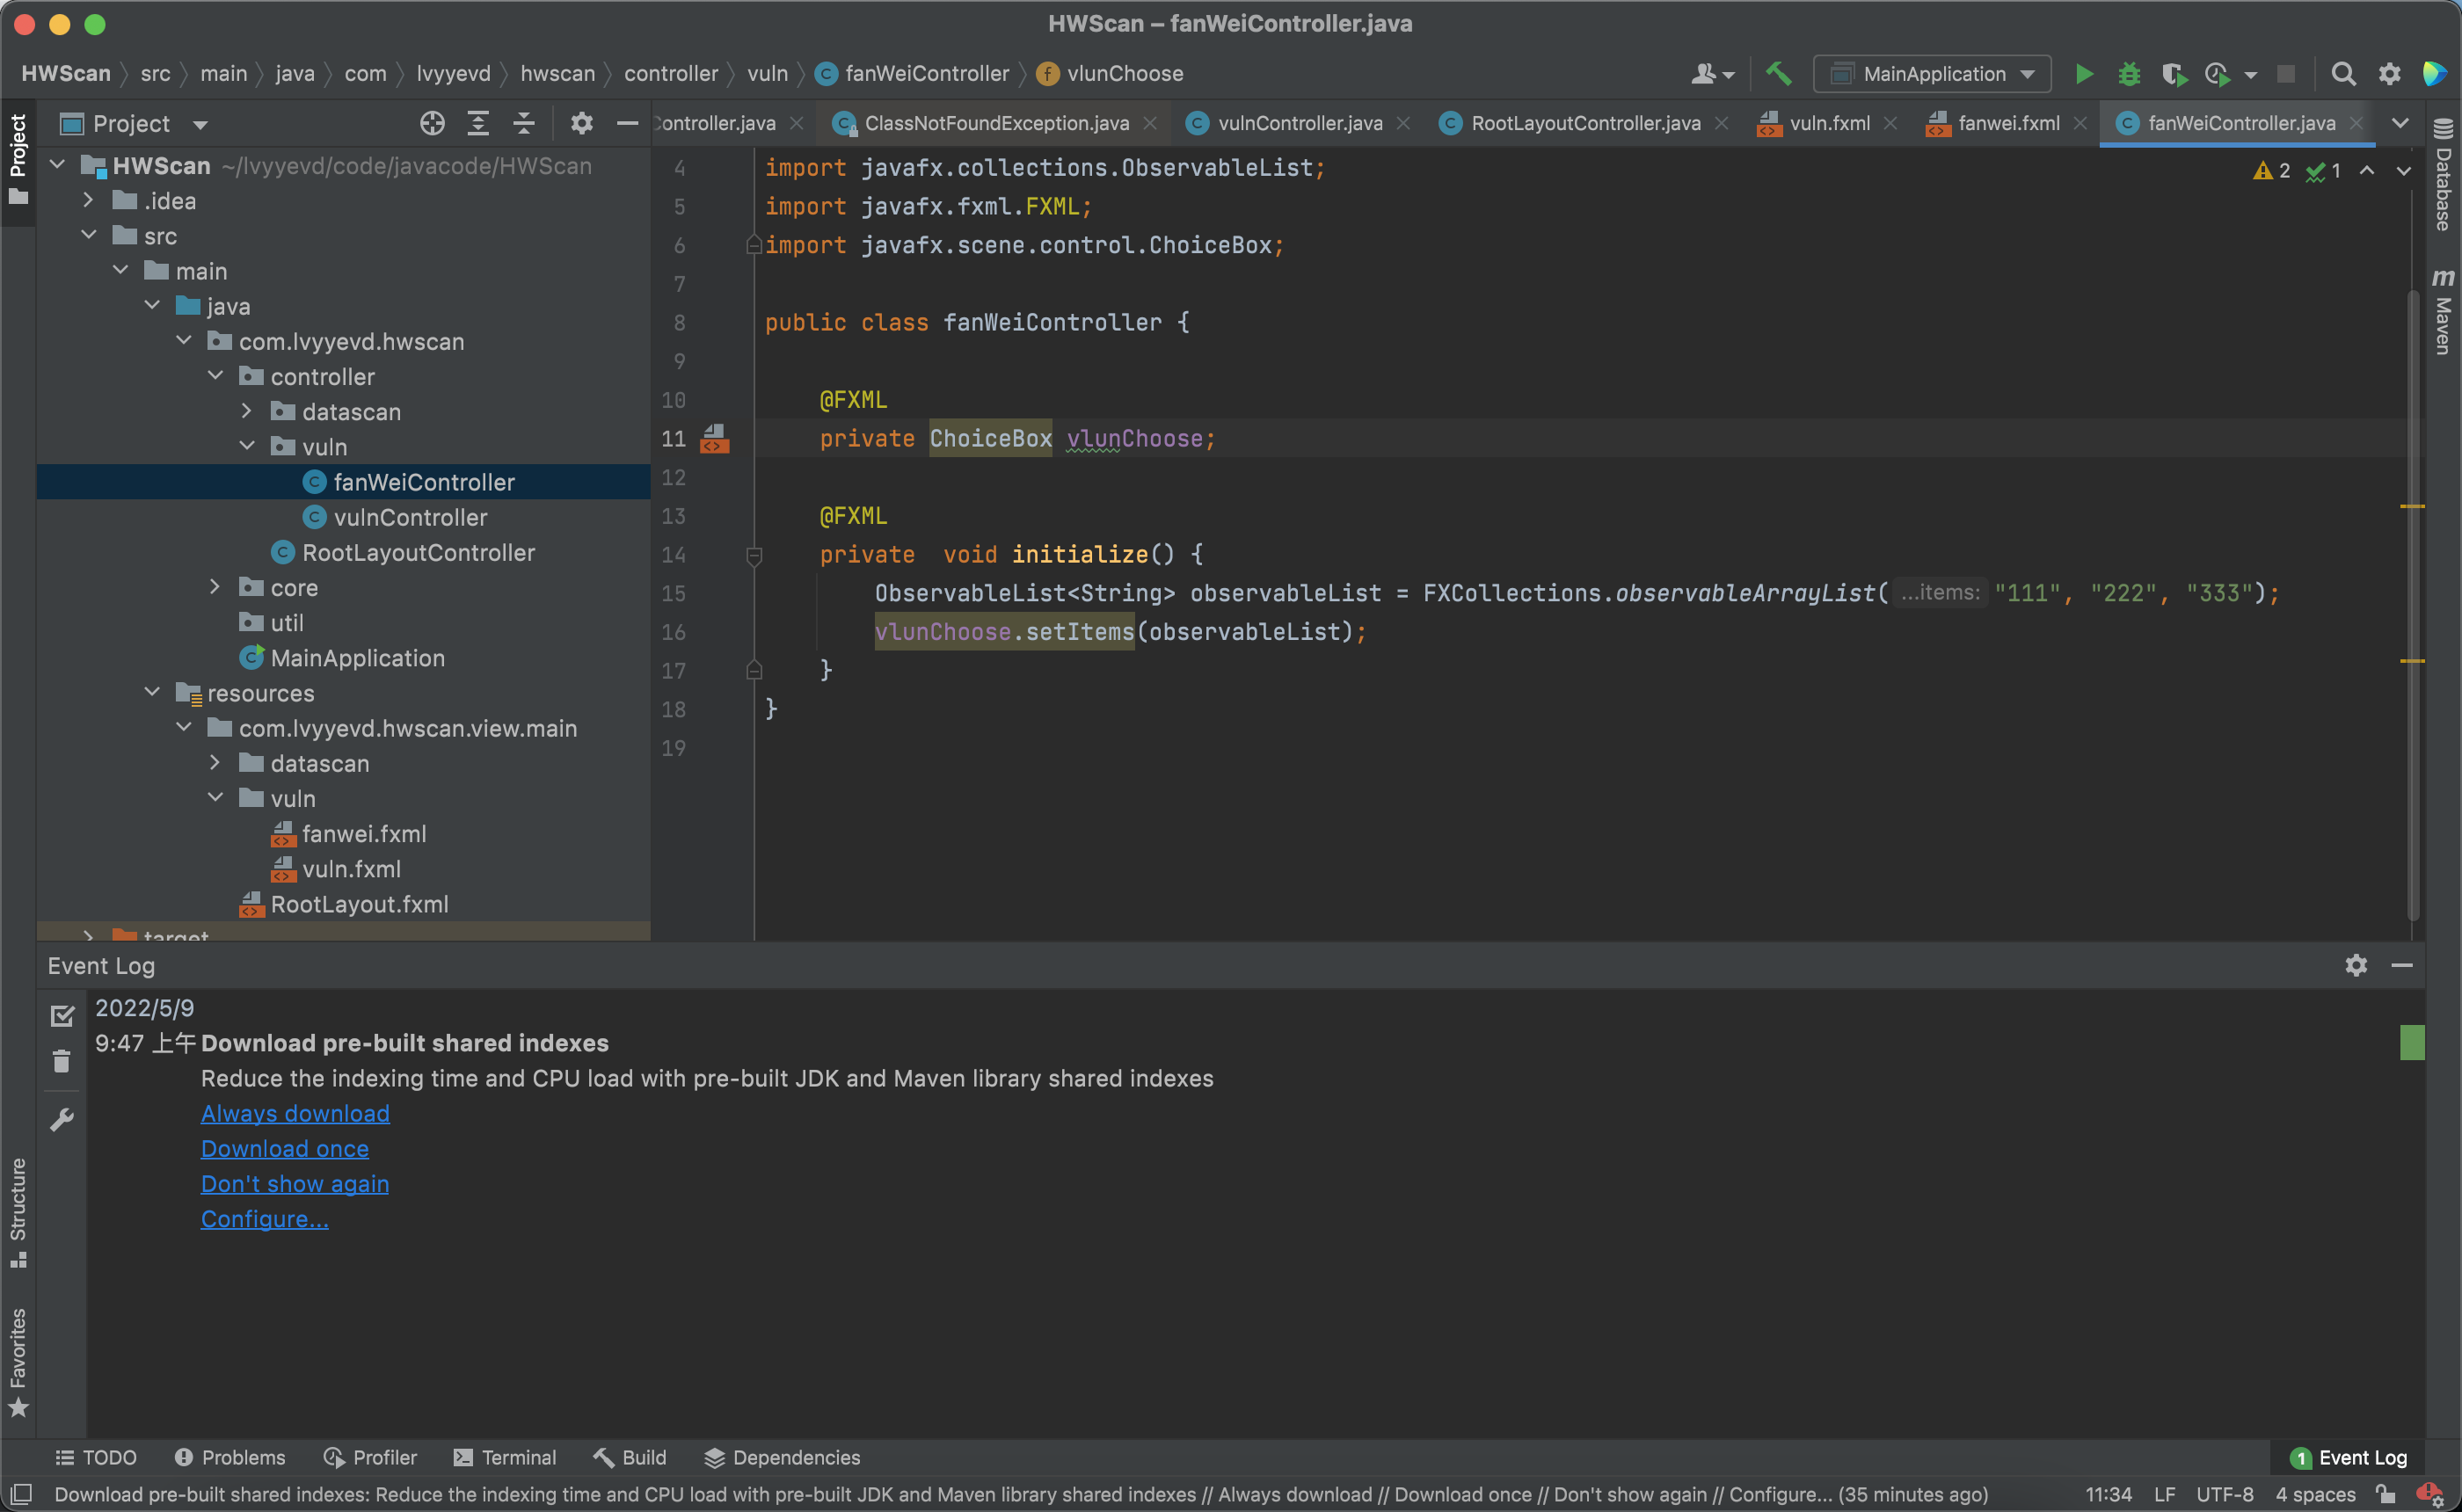
Task: Select vulnController in the project tree
Action: tap(410, 517)
